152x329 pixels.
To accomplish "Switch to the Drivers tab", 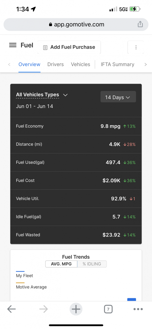I will pyautogui.click(x=56, y=64).
